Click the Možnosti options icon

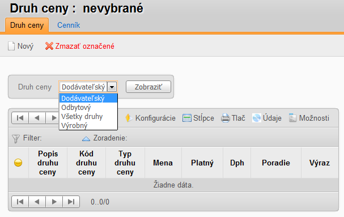click(x=292, y=118)
